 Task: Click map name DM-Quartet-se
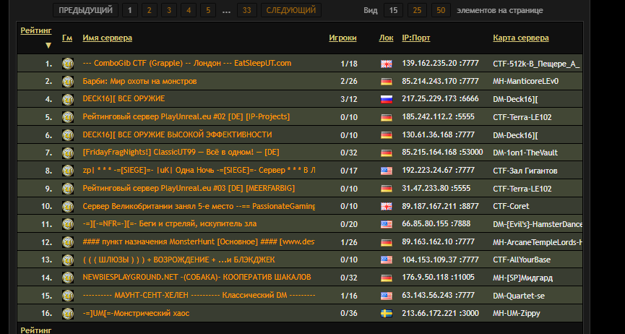(519, 296)
